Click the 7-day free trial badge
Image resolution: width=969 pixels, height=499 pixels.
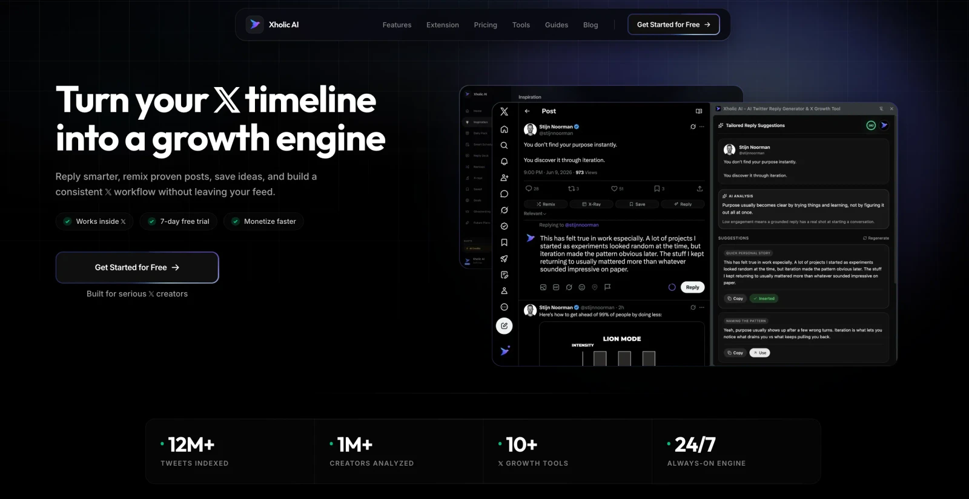pos(179,221)
